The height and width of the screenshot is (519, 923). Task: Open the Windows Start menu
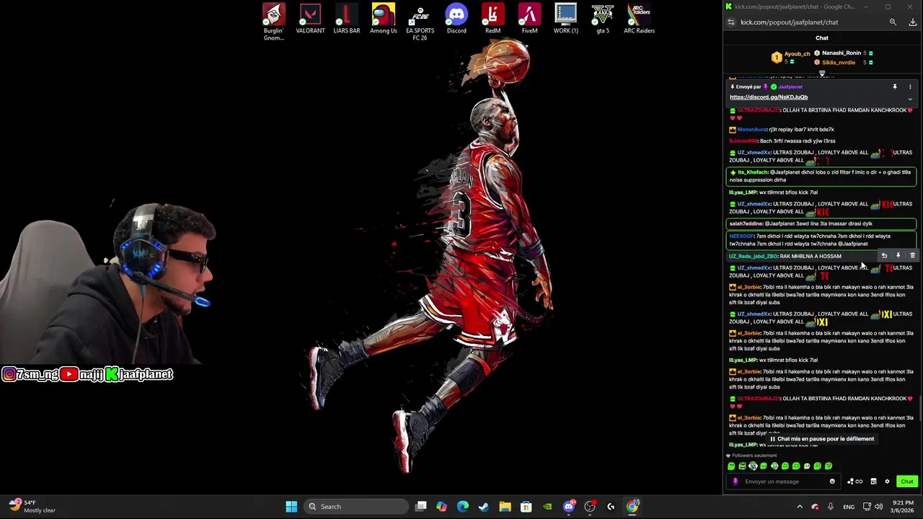click(x=291, y=507)
